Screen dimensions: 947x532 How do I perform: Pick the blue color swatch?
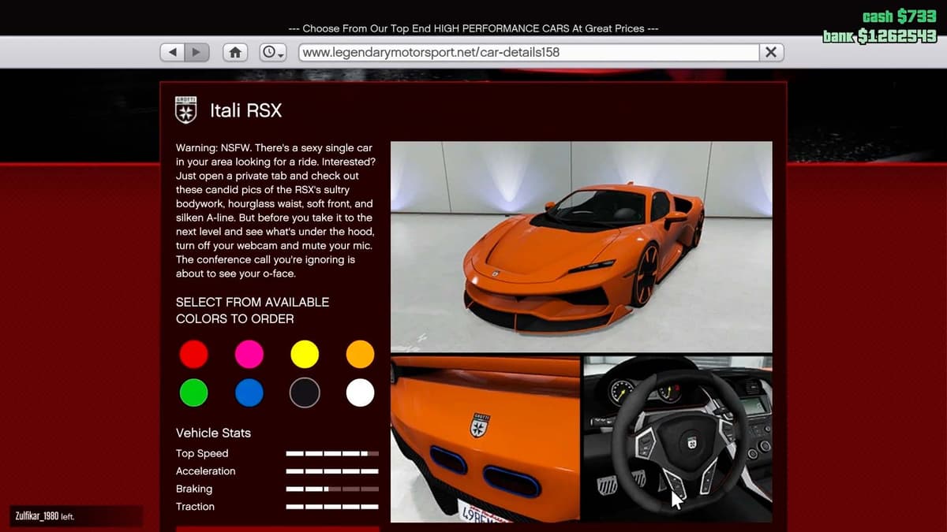249,392
